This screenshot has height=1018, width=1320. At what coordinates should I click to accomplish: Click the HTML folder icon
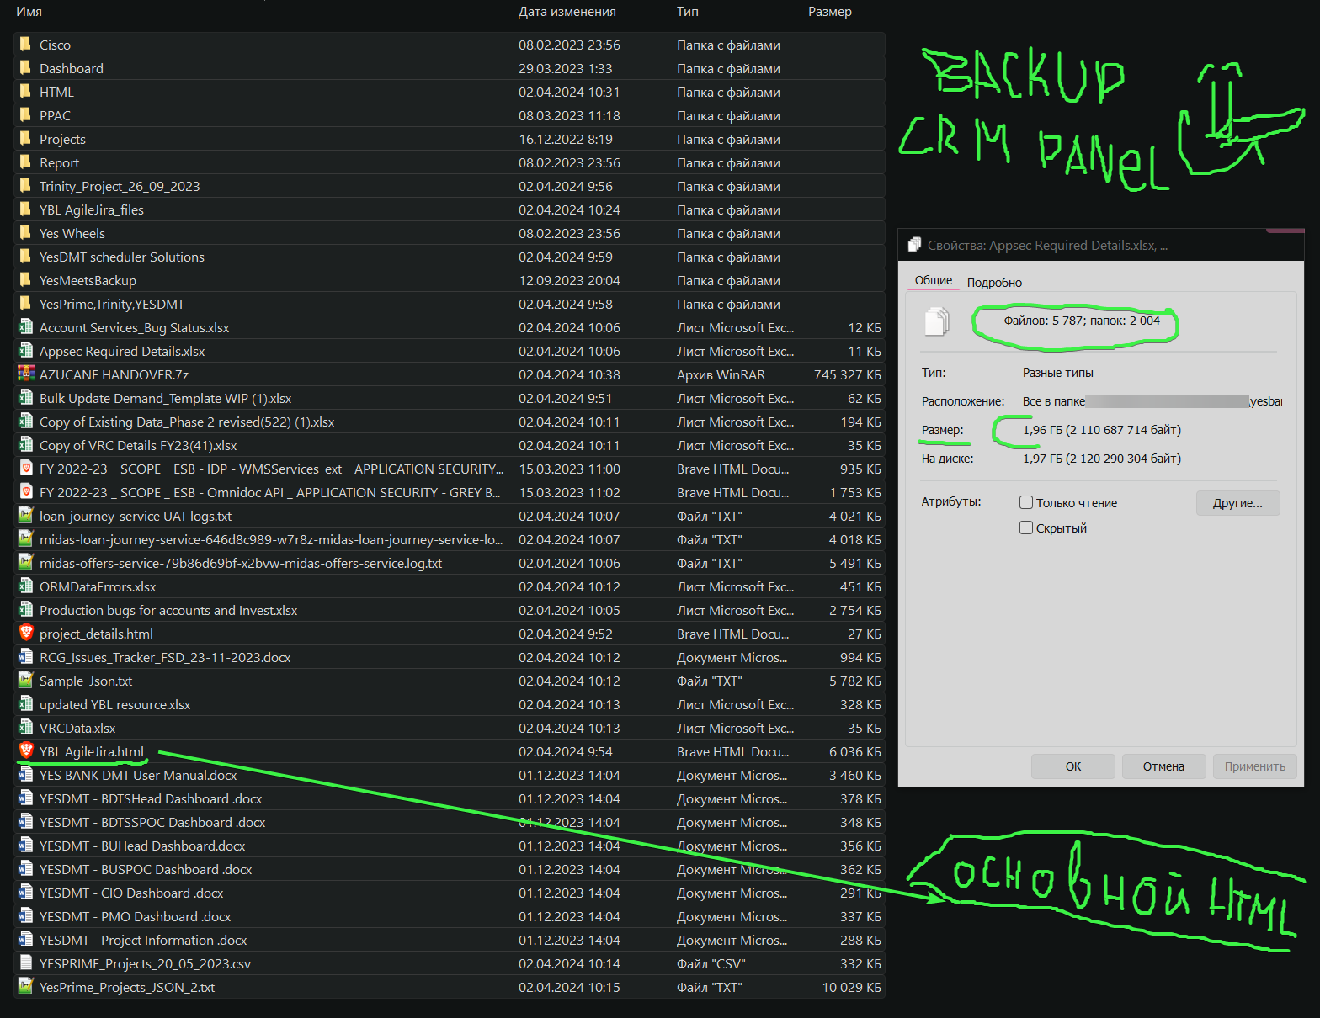click(x=25, y=91)
